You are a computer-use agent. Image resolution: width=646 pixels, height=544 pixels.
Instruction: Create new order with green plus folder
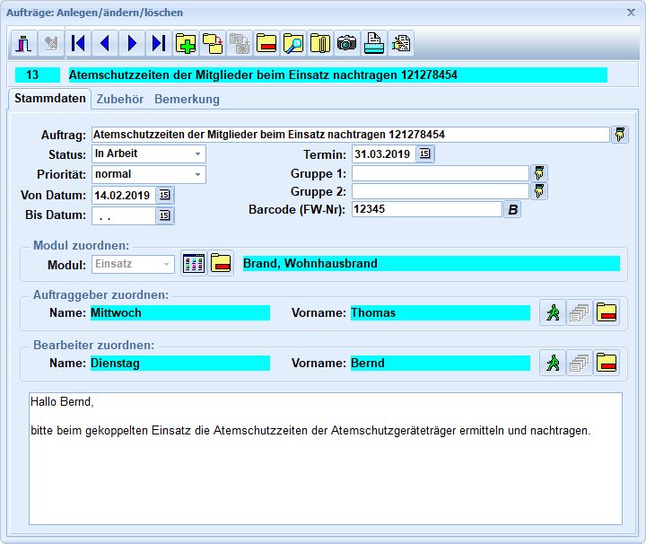[186, 43]
